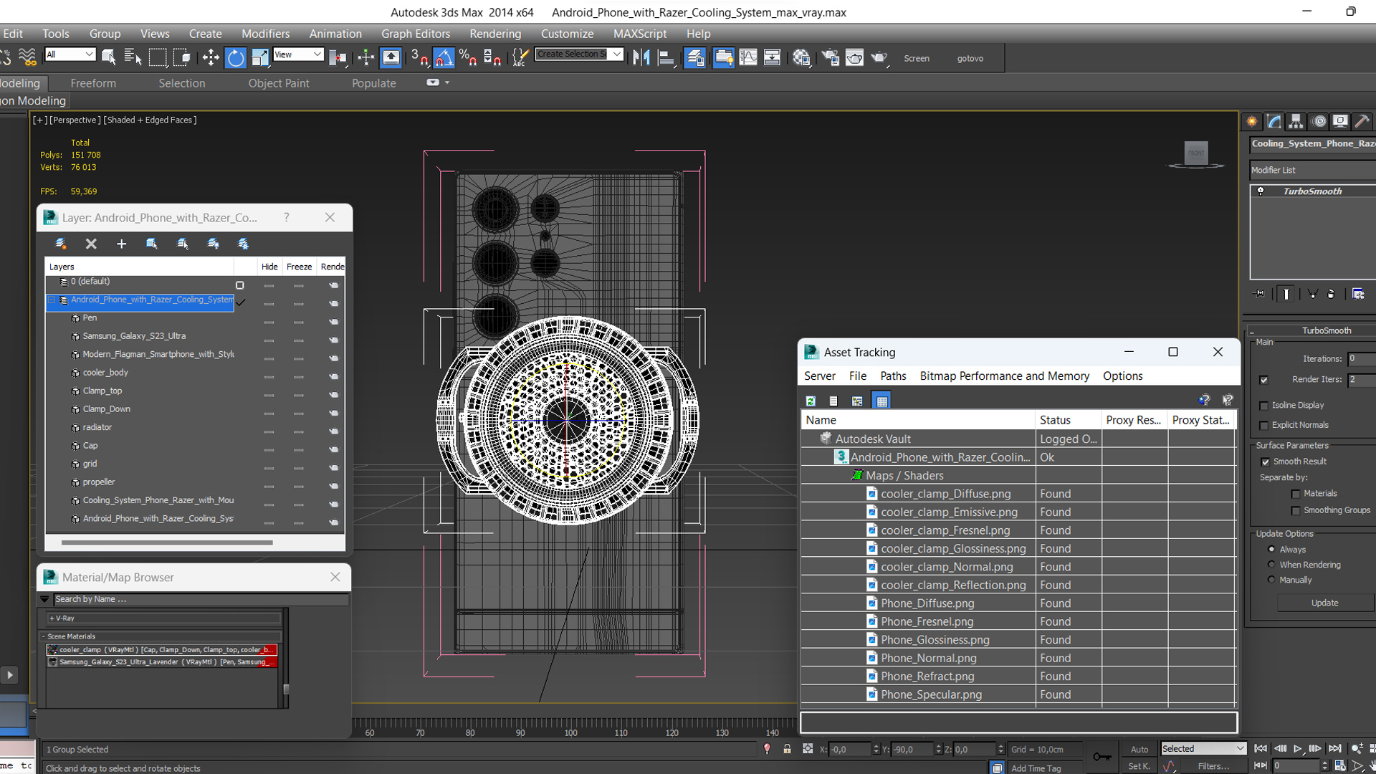Toggle the Render Iters checkbox

click(1263, 380)
